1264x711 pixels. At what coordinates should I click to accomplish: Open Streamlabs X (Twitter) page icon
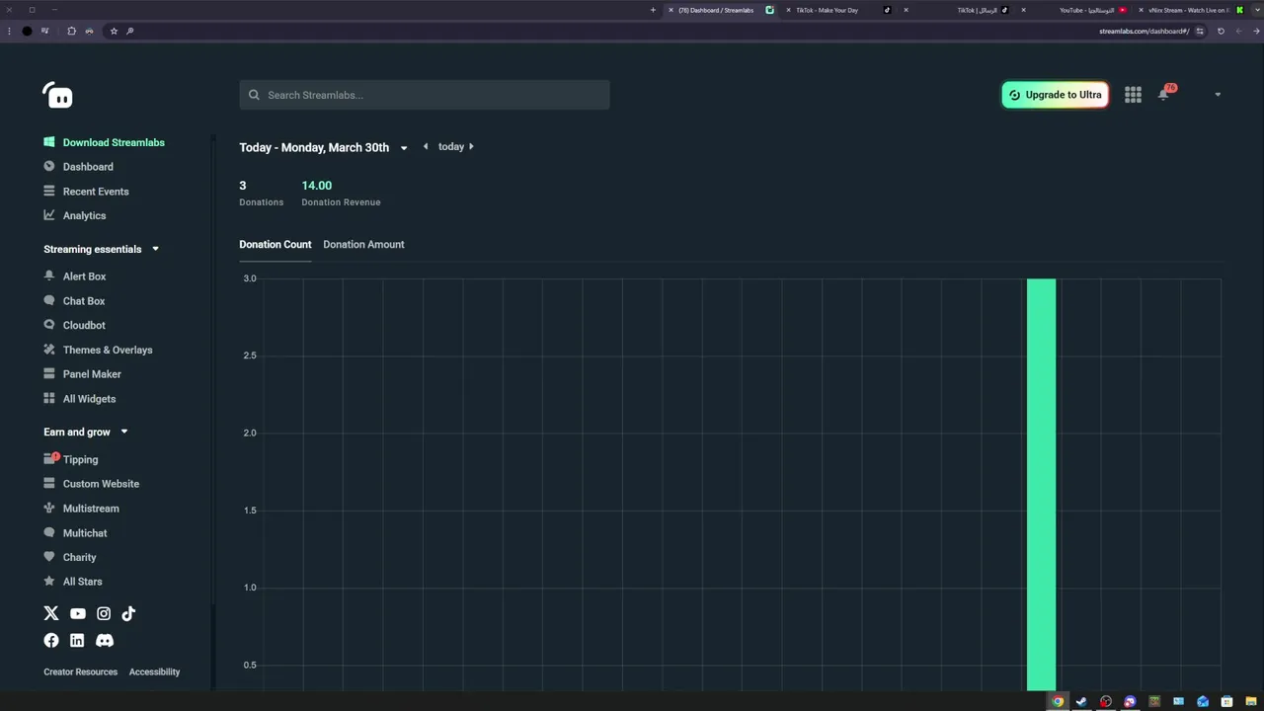pos(51,613)
